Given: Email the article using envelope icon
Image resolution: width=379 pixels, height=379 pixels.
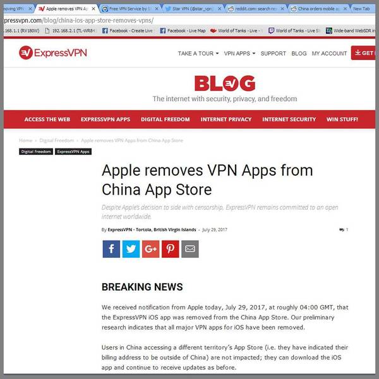Looking at the screenshot, I should click(x=190, y=249).
